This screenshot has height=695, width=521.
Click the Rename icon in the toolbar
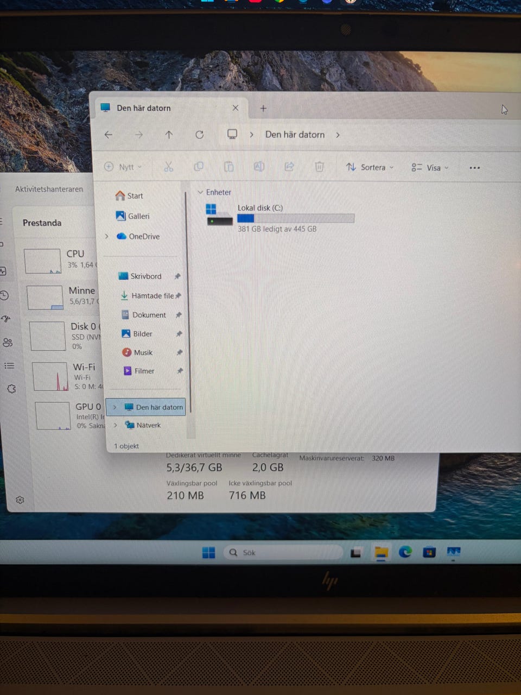tap(259, 167)
